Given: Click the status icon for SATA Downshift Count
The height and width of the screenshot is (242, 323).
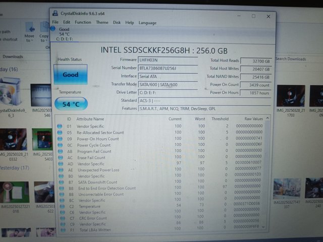Looking at the screenshot, I should click(62, 183).
